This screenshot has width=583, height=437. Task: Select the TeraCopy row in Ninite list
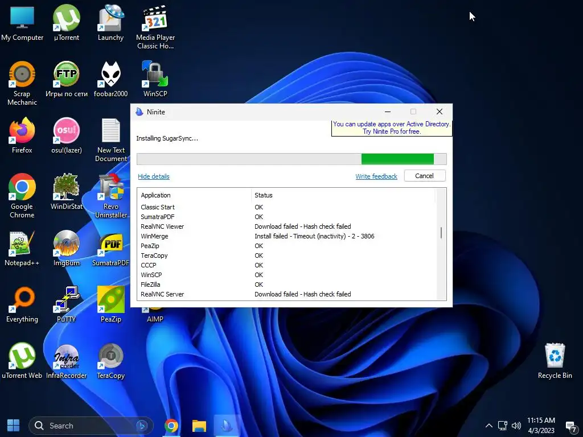pyautogui.click(x=286, y=255)
